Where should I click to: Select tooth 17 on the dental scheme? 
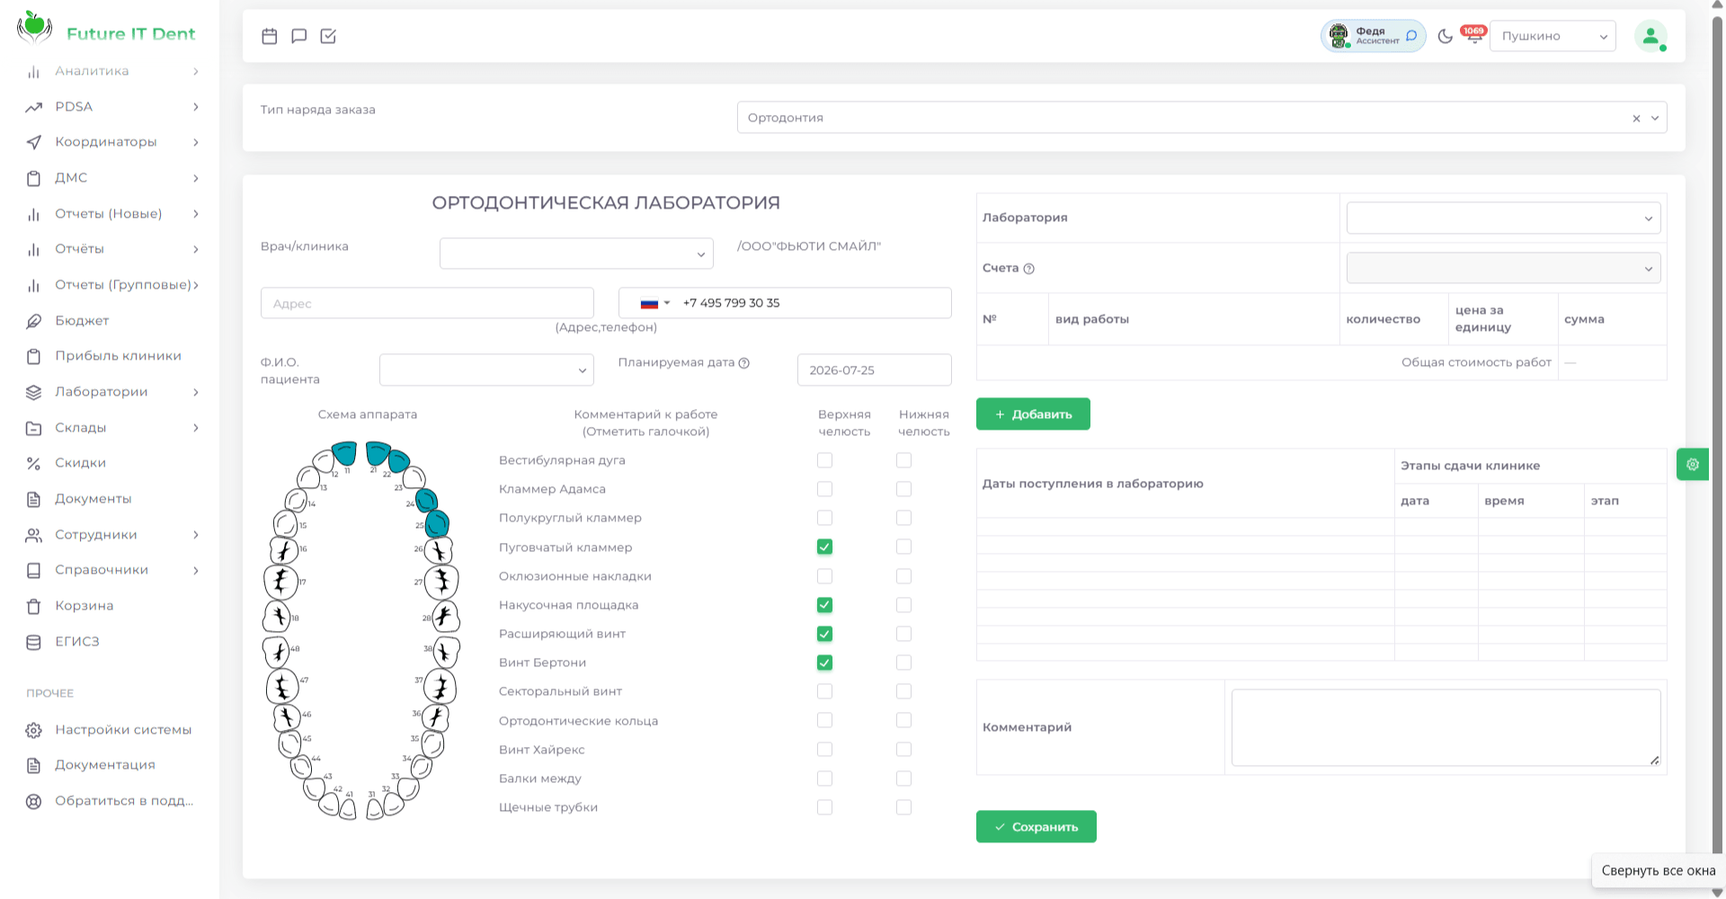(280, 582)
